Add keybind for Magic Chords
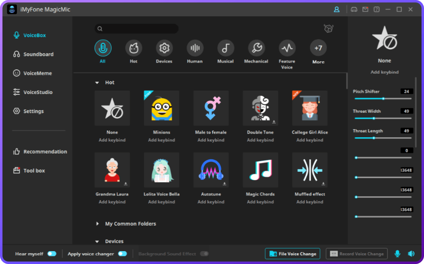 260,202
